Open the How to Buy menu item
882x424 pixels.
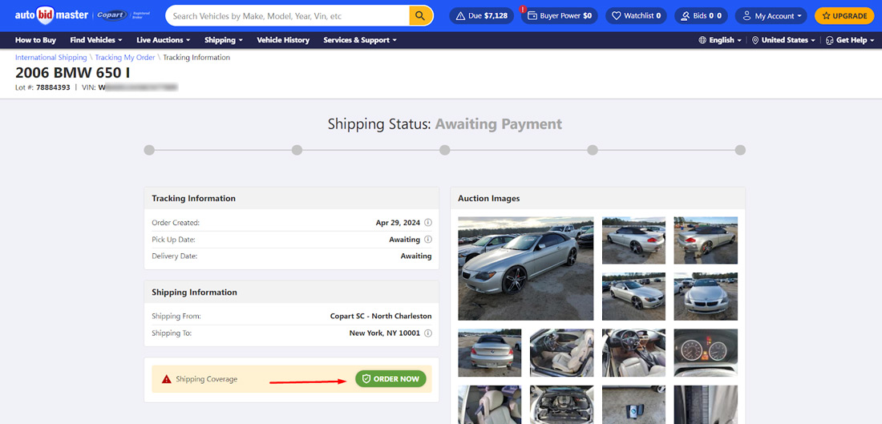pyautogui.click(x=35, y=40)
